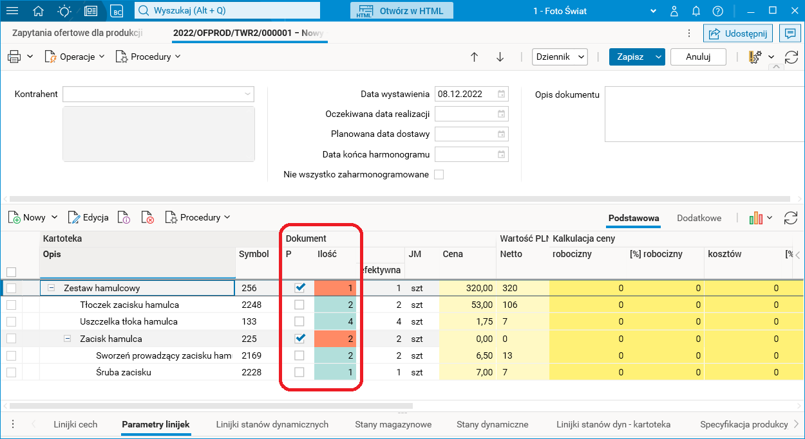Open Zapisz button dropdown arrow
This screenshot has width=805, height=439.
pyautogui.click(x=658, y=57)
